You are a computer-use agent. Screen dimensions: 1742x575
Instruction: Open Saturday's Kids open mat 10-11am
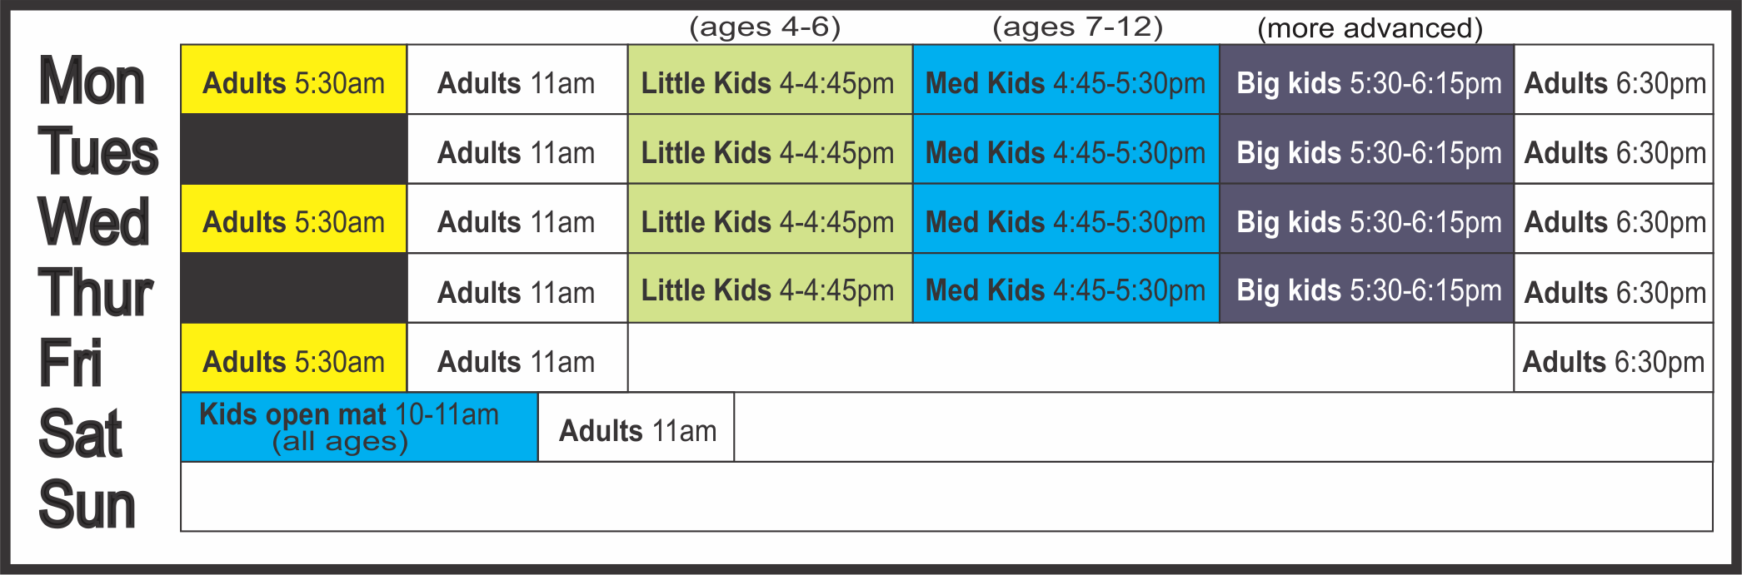pyautogui.click(x=359, y=428)
